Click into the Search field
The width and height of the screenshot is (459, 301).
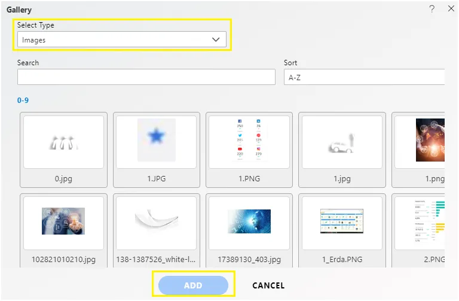146,77
